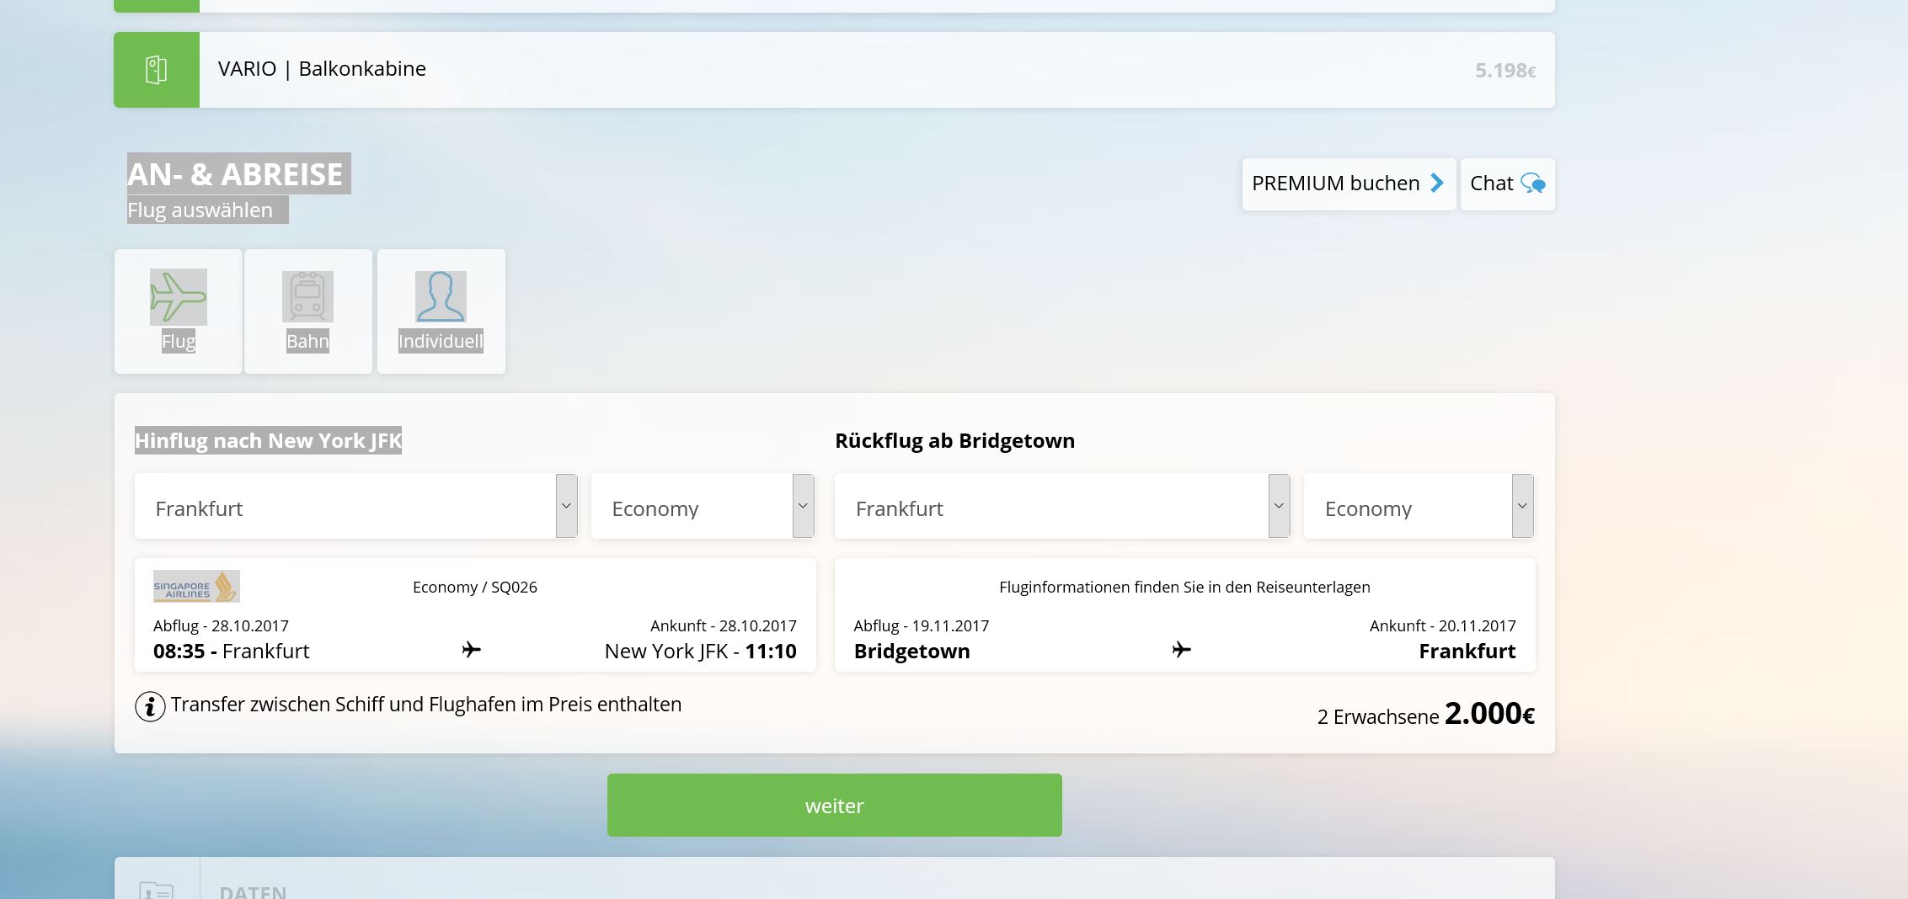Click the Chat speech bubble icon
This screenshot has width=1908, height=899.
(1532, 184)
